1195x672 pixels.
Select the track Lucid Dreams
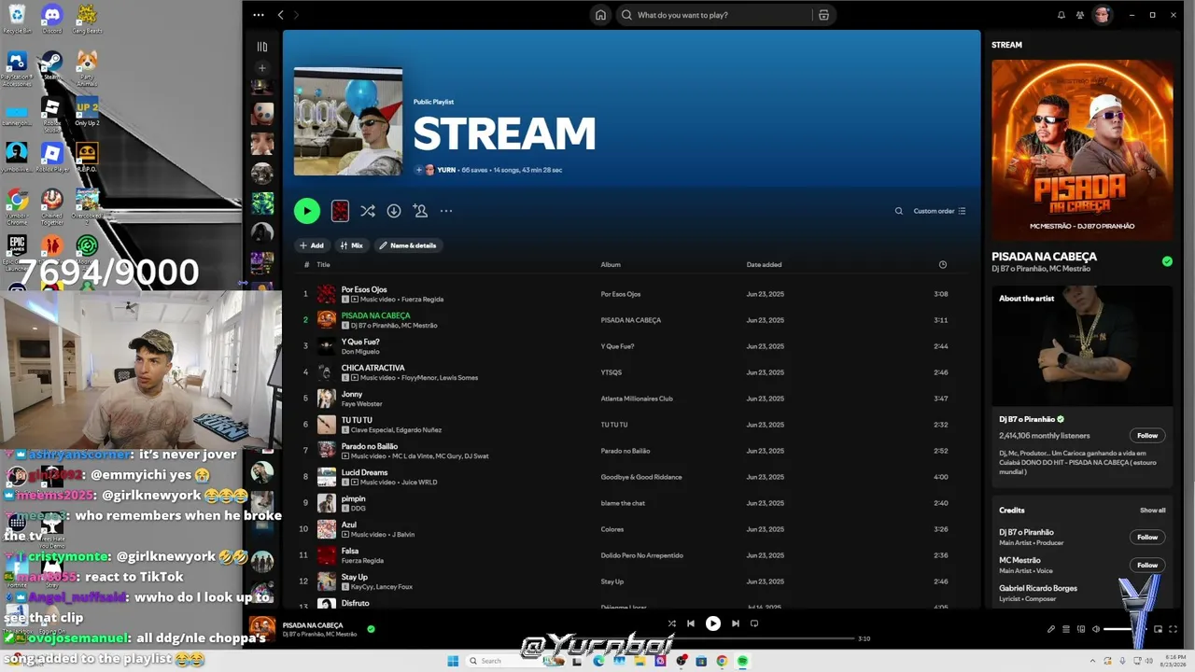pyautogui.click(x=365, y=472)
